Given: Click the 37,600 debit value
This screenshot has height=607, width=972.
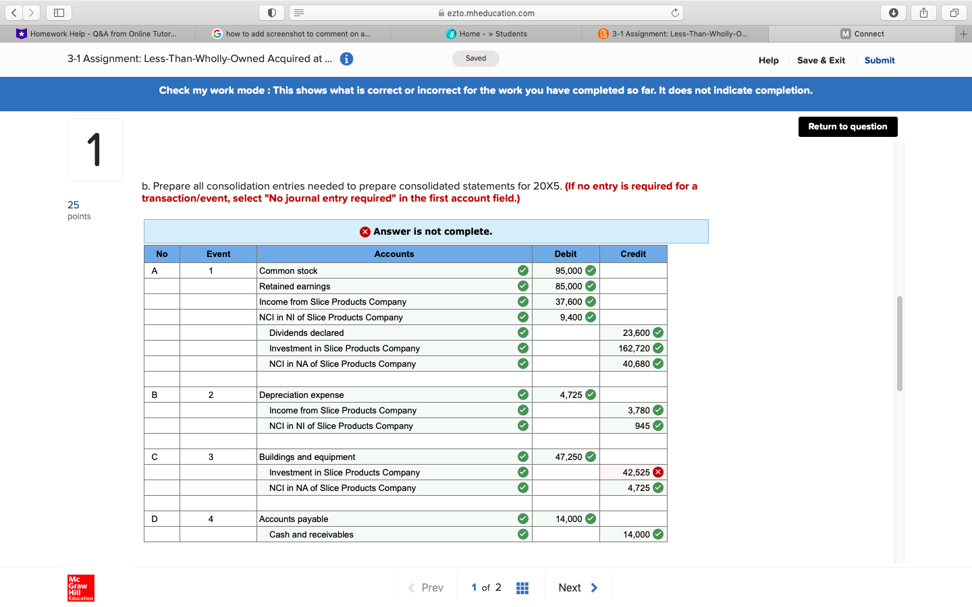Looking at the screenshot, I should 569,301.
